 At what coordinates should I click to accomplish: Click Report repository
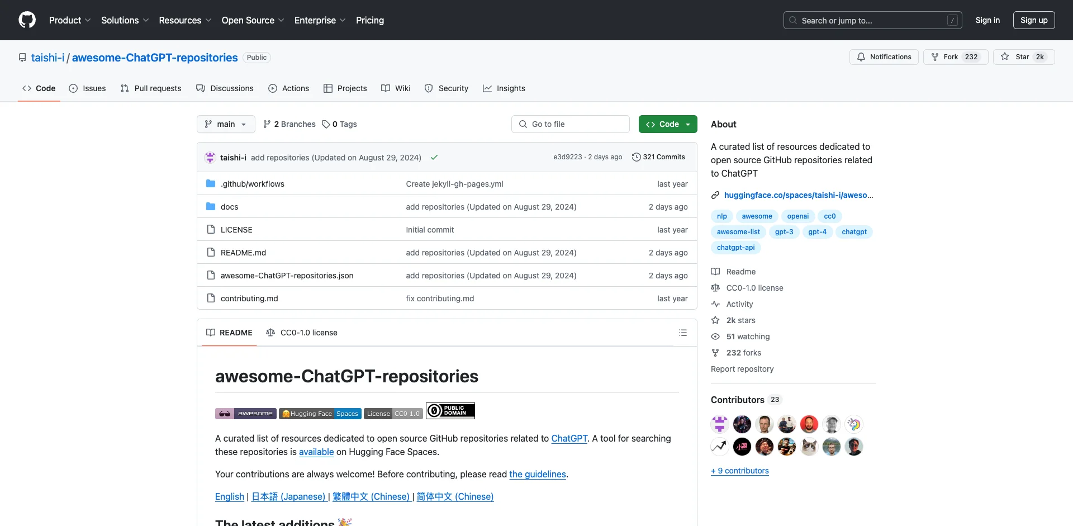tap(742, 369)
